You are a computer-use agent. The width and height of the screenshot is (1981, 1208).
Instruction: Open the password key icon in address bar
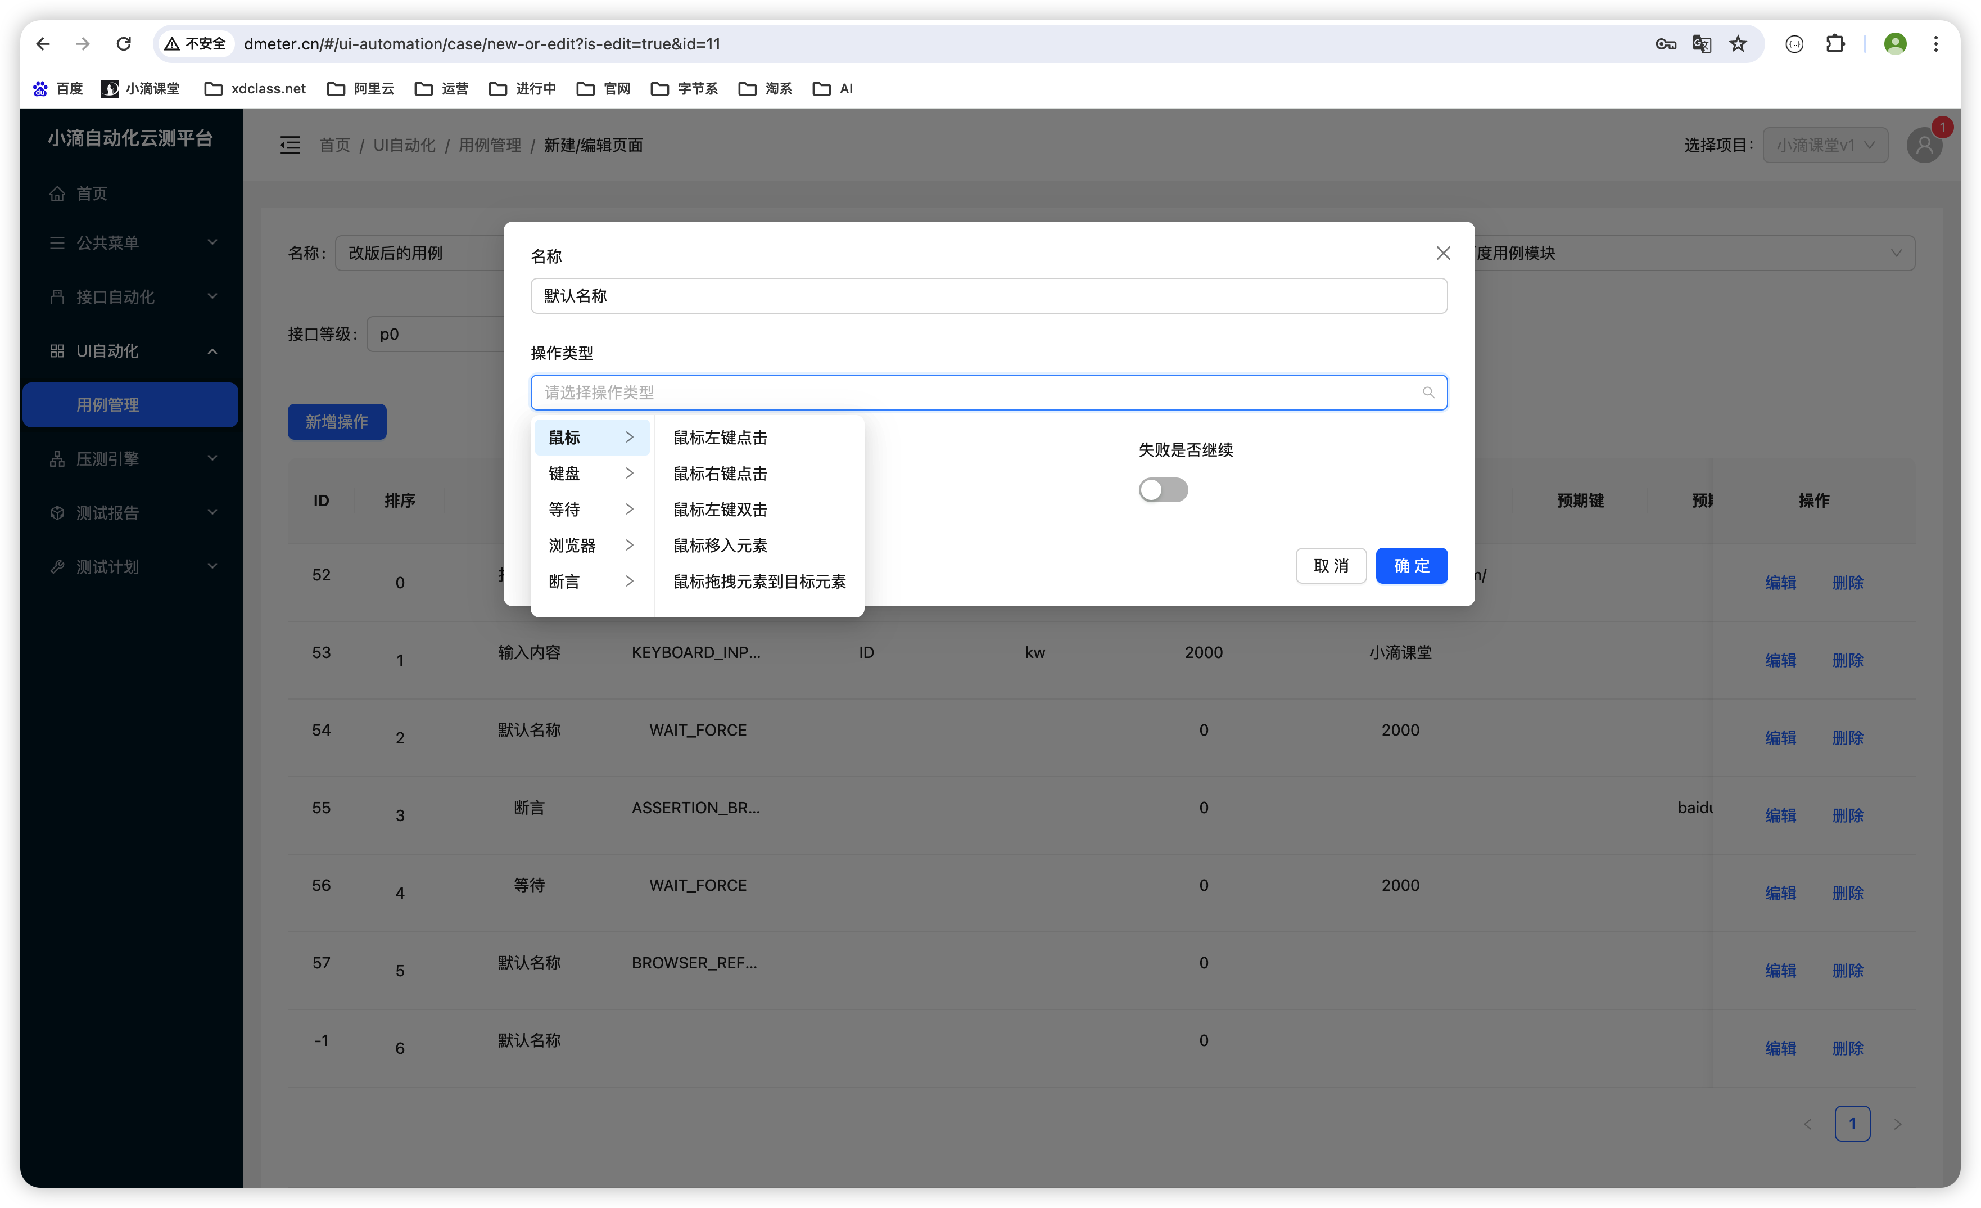1665,44
